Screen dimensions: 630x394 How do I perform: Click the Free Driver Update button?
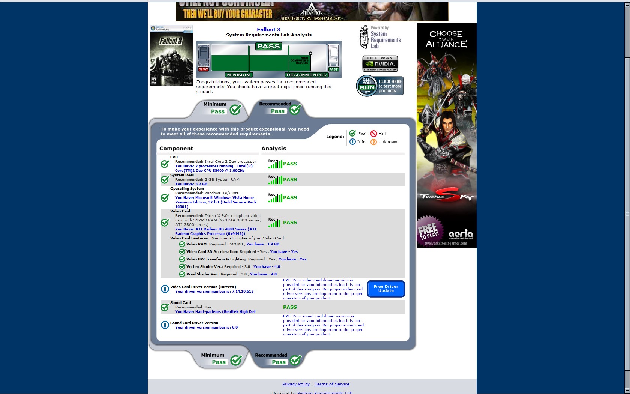pos(386,289)
